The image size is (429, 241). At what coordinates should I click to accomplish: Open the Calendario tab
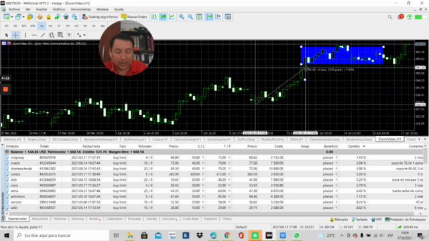point(114,219)
